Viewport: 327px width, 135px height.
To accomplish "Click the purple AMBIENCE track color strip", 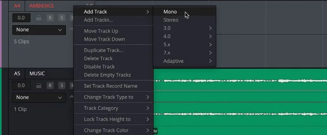I will click(1, 34).
